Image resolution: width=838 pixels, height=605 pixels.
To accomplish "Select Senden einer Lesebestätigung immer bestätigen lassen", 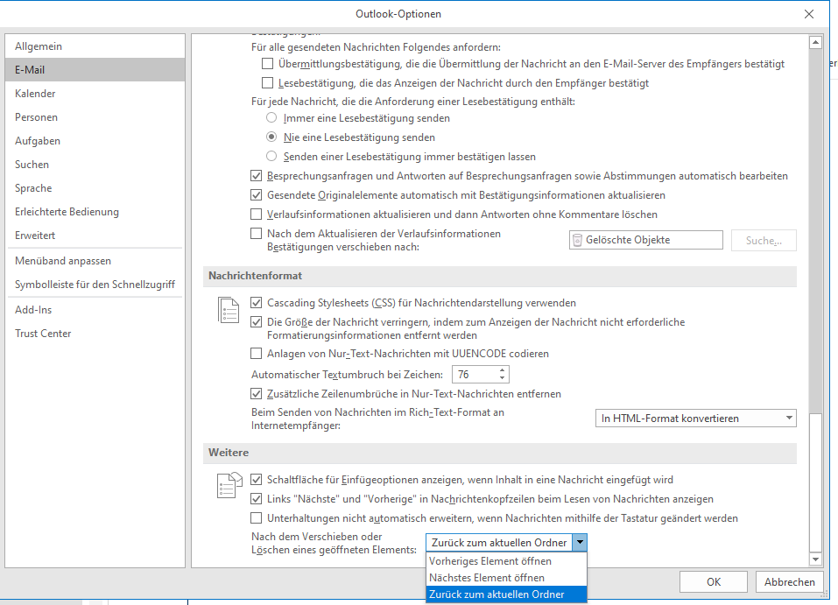I will tap(271, 156).
